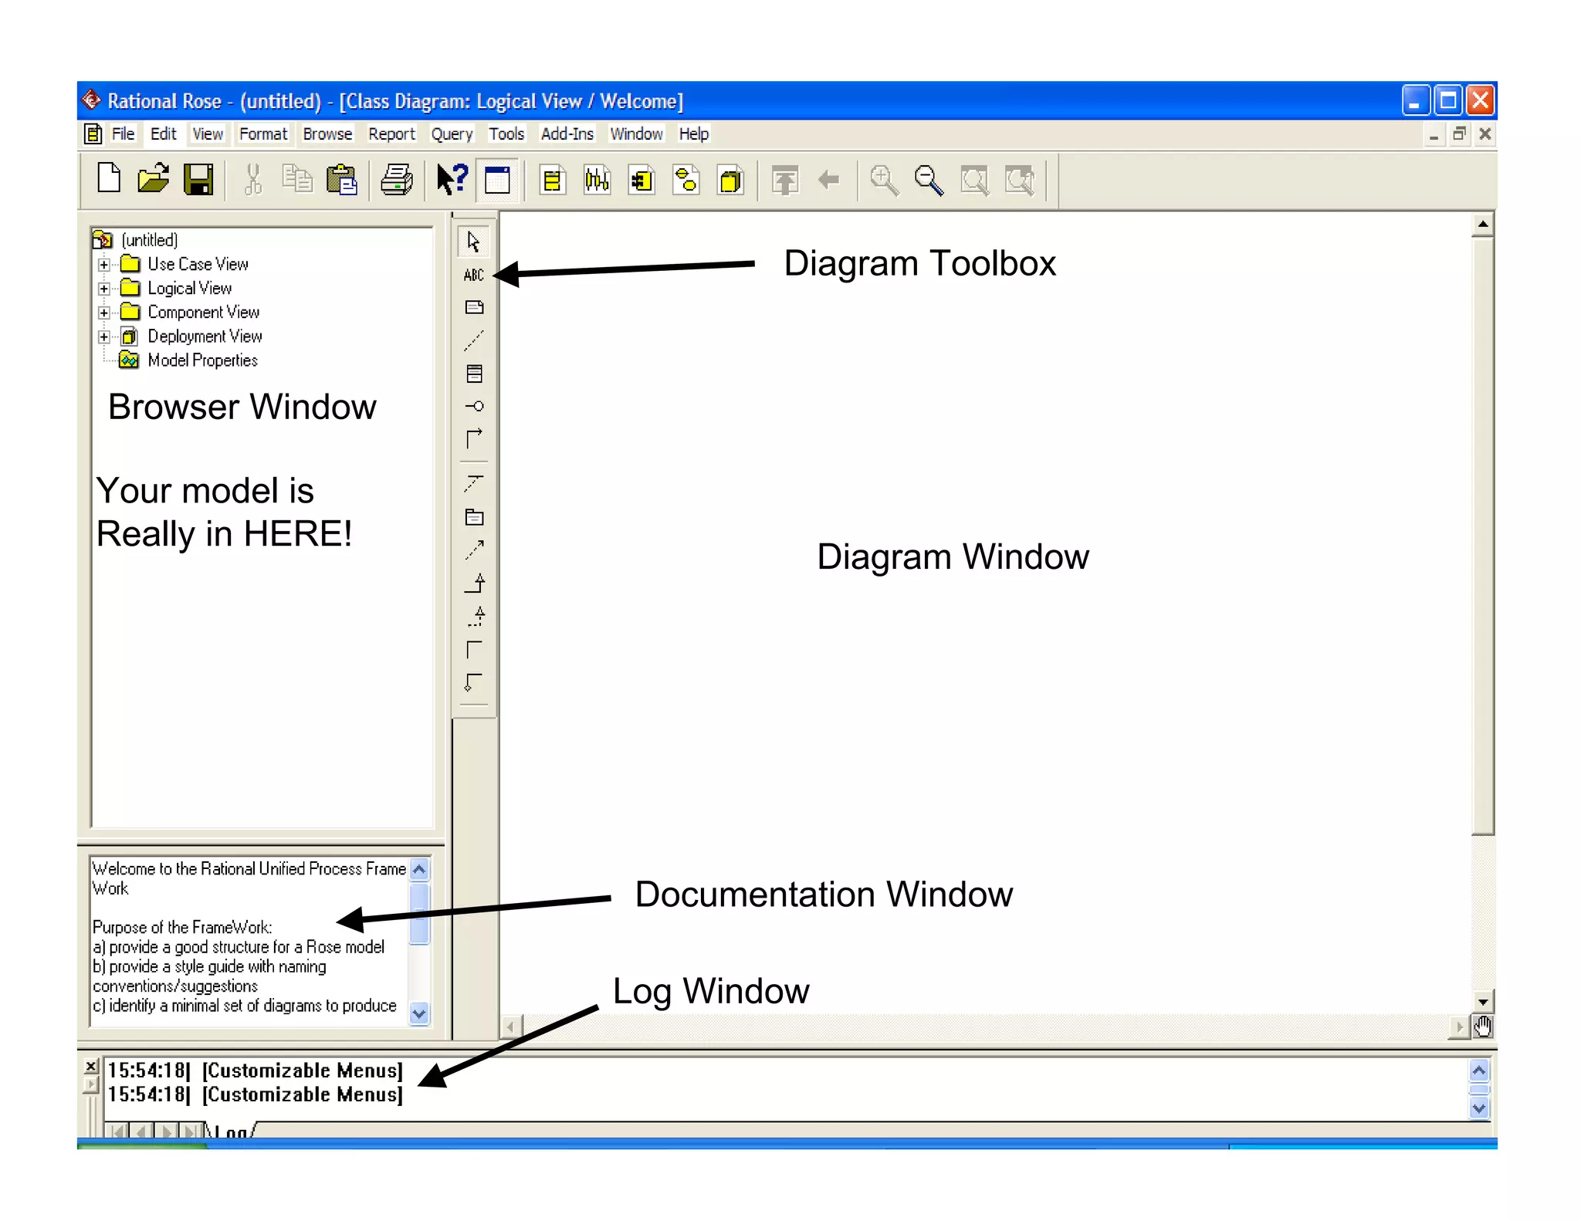Viewport: 1581px width, 1221px height.
Task: Expand the Deployment View node
Action: click(x=104, y=337)
